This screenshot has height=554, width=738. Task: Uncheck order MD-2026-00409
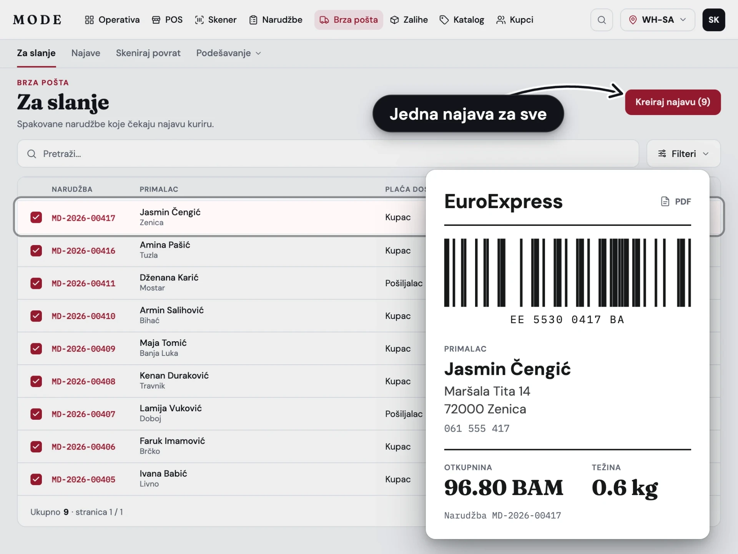pos(36,349)
